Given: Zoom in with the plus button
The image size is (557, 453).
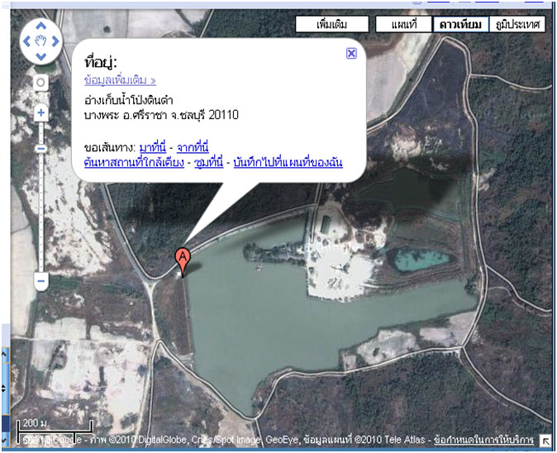Looking at the screenshot, I should click(x=41, y=112).
